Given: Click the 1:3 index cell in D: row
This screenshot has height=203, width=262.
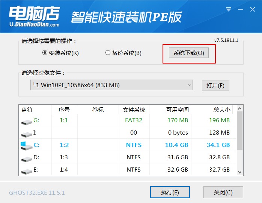Looking at the screenshot, I should point(64,157).
